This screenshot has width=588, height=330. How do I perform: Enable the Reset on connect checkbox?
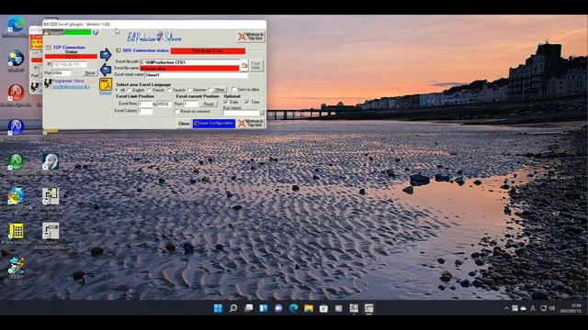[x=177, y=112]
